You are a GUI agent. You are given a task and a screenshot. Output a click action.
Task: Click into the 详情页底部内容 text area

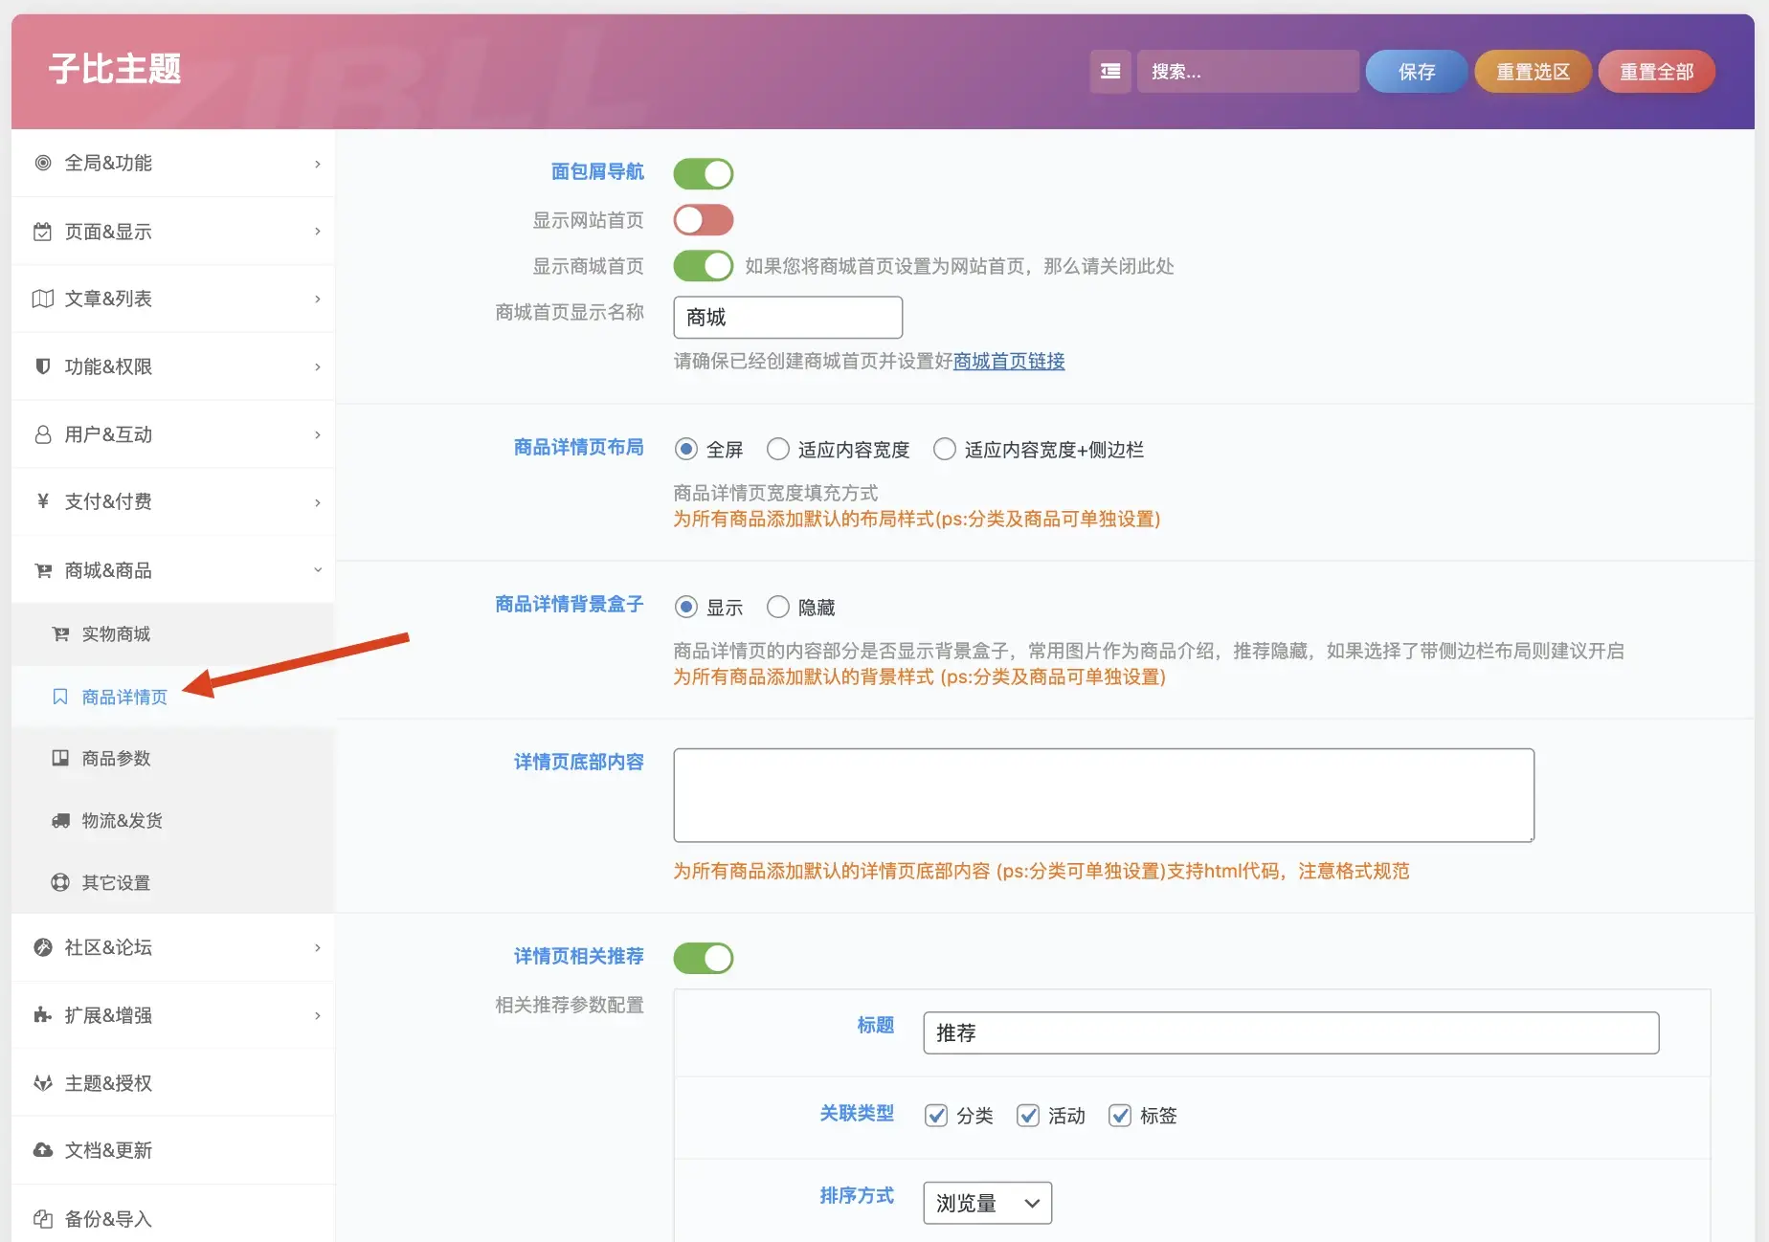(1103, 795)
